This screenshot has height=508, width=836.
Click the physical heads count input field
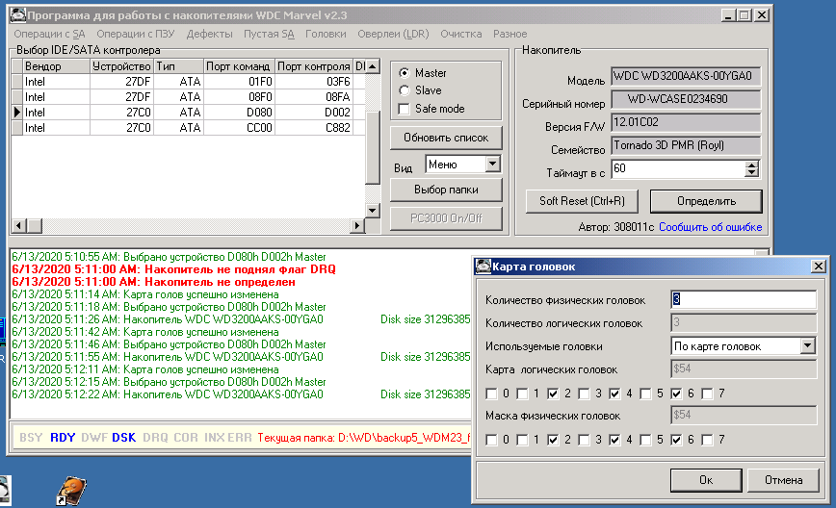[743, 299]
